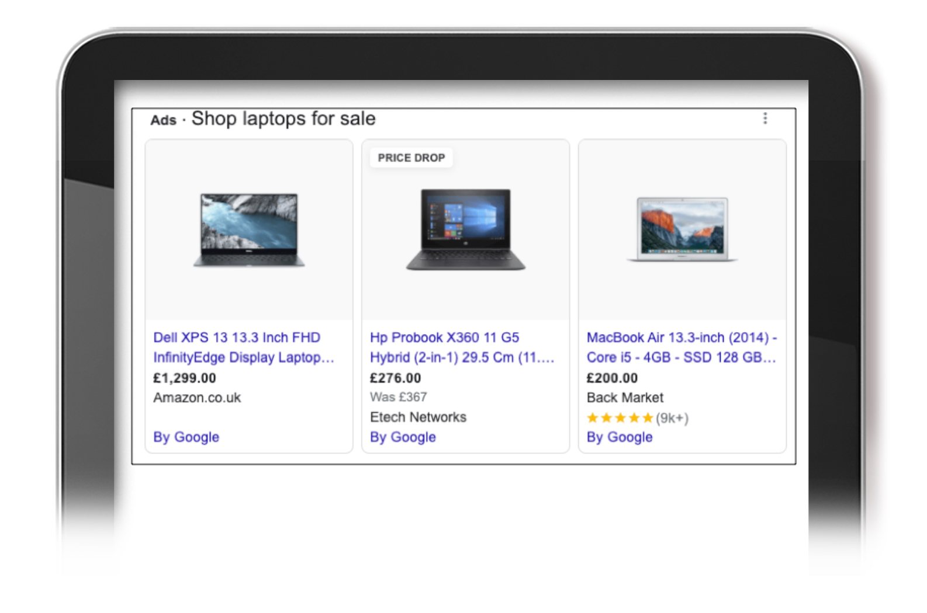This screenshot has width=927, height=613.
Task: Click the Hp Probook laptop image
Action: click(466, 229)
